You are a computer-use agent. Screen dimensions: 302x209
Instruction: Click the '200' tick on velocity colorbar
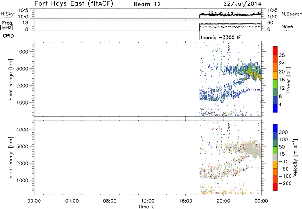(284, 132)
